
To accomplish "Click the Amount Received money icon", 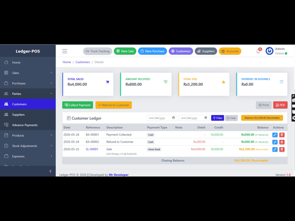I will [165, 82].
